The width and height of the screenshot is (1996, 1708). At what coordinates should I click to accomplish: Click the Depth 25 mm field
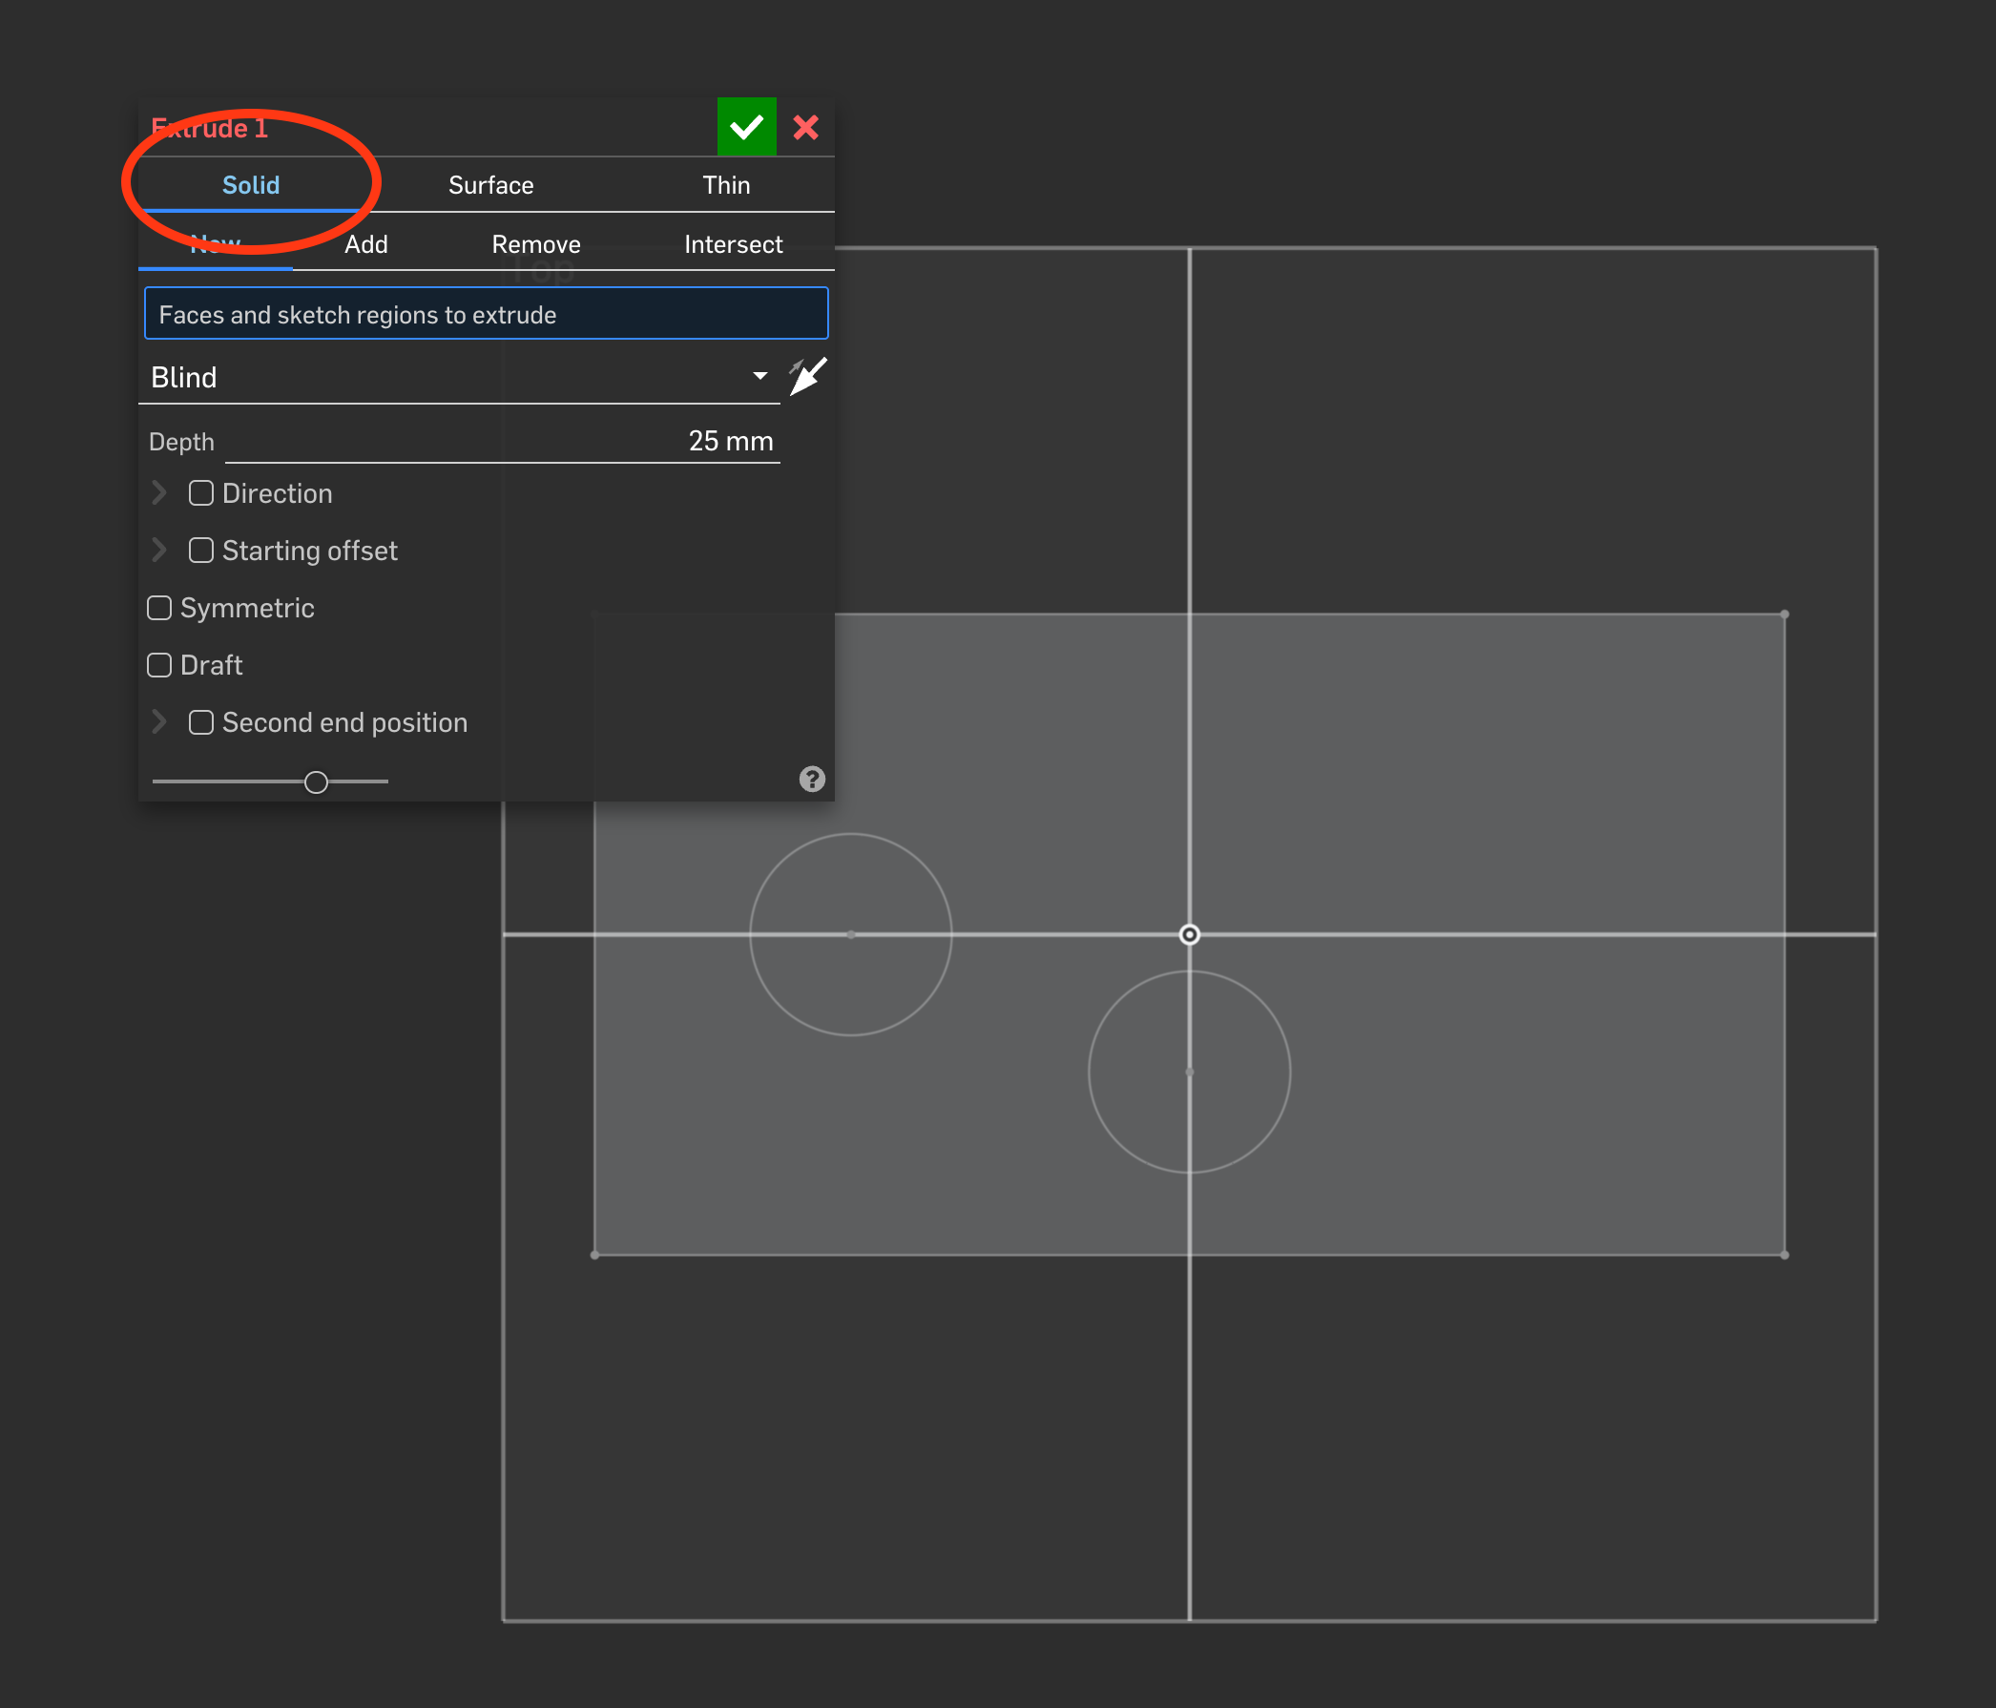coord(729,441)
